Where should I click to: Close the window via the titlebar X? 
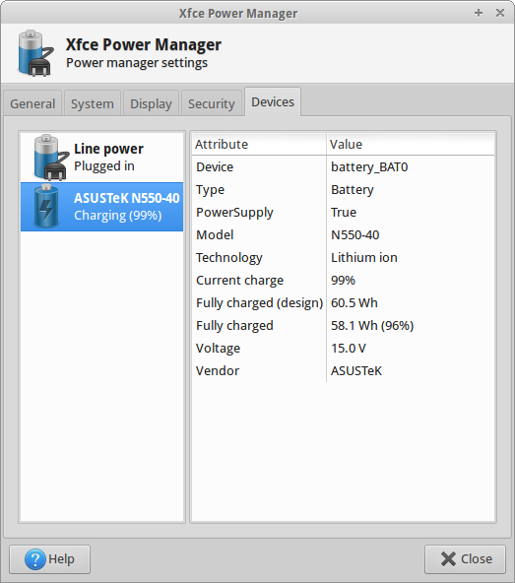click(x=500, y=13)
